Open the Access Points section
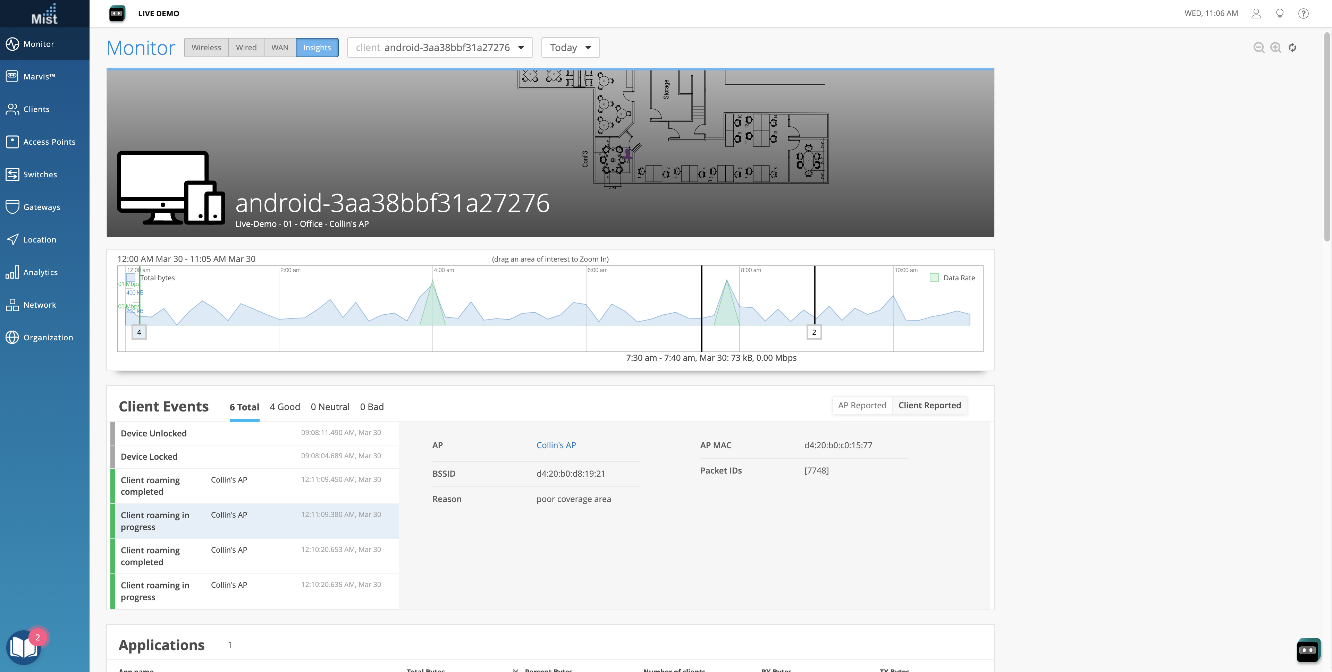1332x672 pixels. click(49, 142)
